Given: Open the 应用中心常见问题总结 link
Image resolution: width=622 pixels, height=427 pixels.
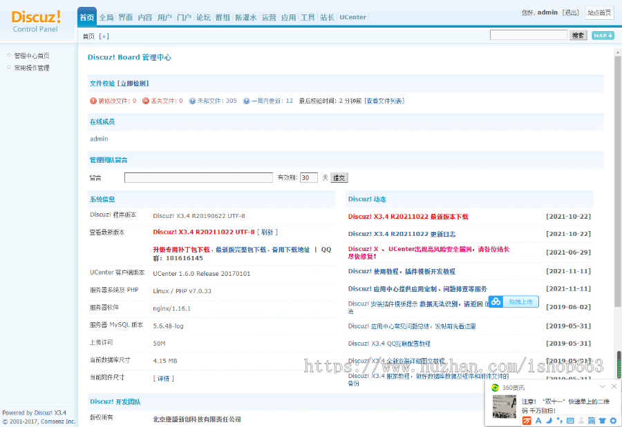Looking at the screenshot, I should click(412, 326).
